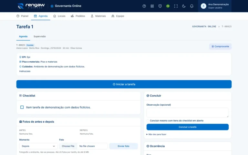
Task: Click the Instrucoes text
Action: (x=25, y=71)
